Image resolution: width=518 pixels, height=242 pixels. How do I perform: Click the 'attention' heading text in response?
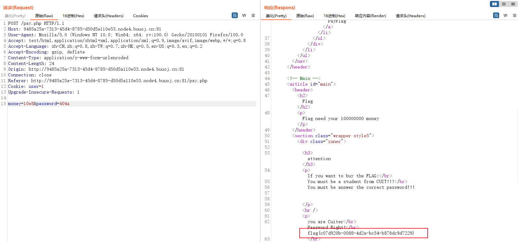click(x=319, y=159)
